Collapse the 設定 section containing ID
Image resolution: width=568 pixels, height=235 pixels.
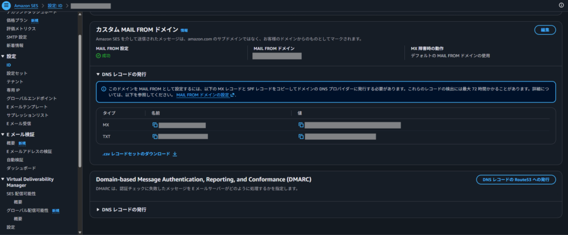(3, 57)
